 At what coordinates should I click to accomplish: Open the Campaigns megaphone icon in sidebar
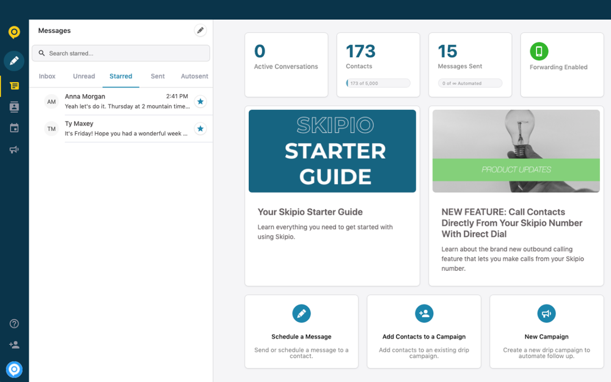coord(15,149)
